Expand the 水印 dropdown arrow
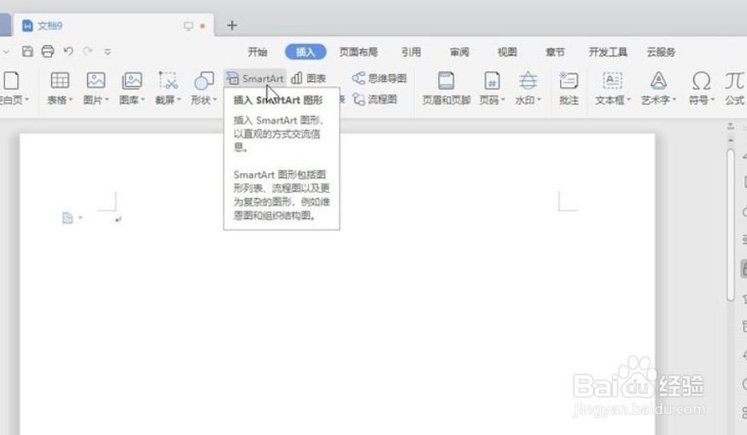The image size is (747, 435). (x=540, y=100)
